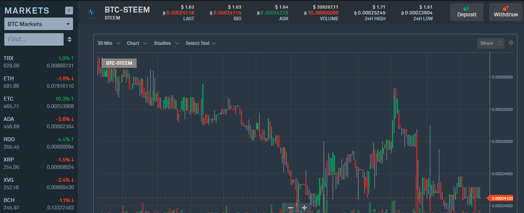
Task: Select the ETC market row
Action: 39,103
